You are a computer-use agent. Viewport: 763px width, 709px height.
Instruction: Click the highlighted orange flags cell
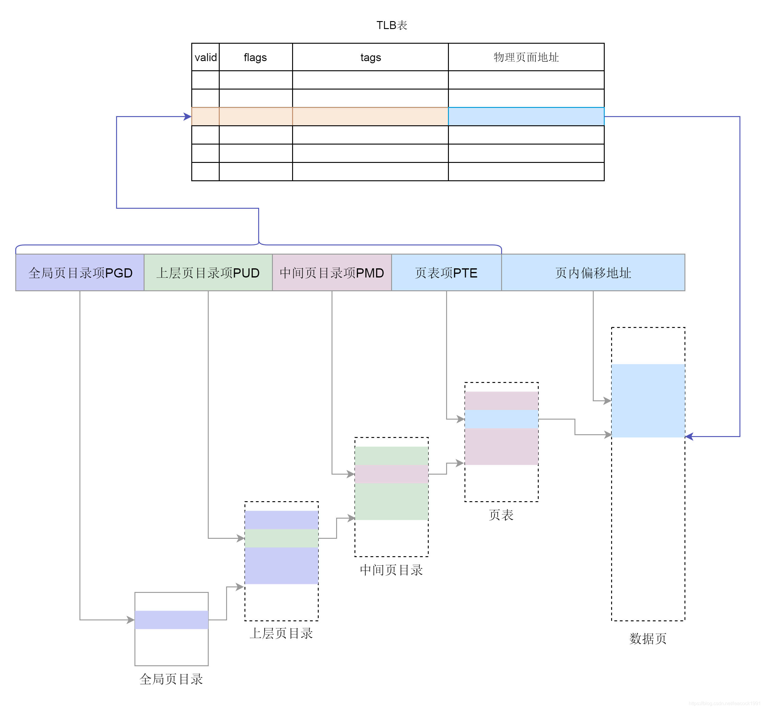(x=256, y=117)
